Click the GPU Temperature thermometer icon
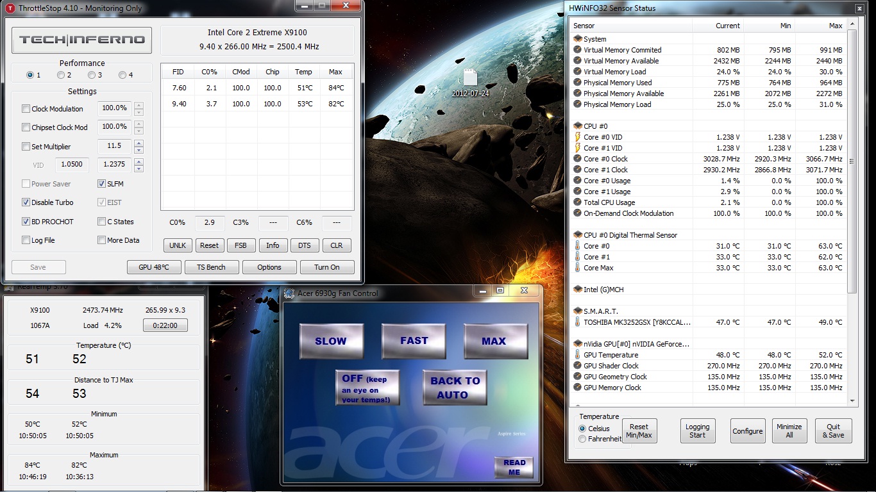 click(x=577, y=355)
